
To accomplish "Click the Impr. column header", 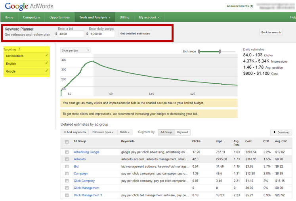I will tap(219, 141).
